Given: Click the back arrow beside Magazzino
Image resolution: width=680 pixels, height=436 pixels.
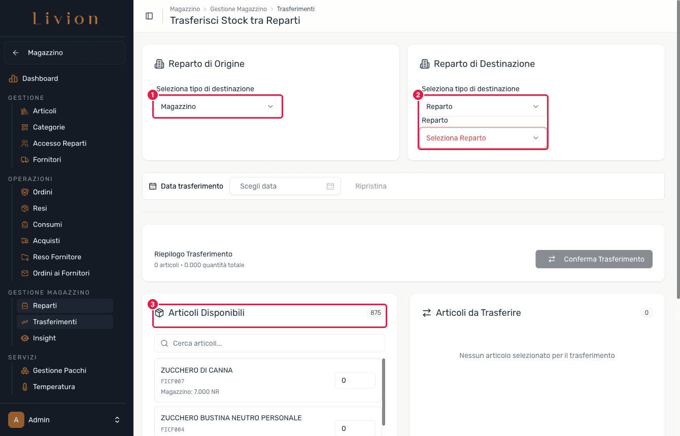Looking at the screenshot, I should point(16,53).
